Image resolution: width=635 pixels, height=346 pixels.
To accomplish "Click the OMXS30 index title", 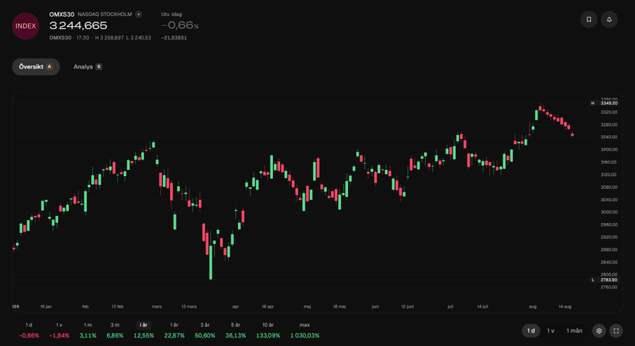I will pyautogui.click(x=62, y=14).
